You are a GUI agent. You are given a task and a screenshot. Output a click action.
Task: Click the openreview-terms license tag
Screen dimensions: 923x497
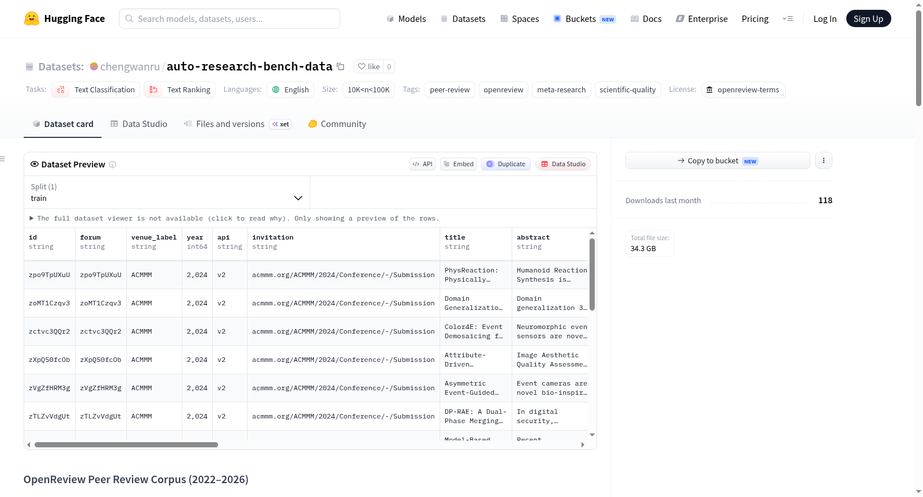[743, 89]
